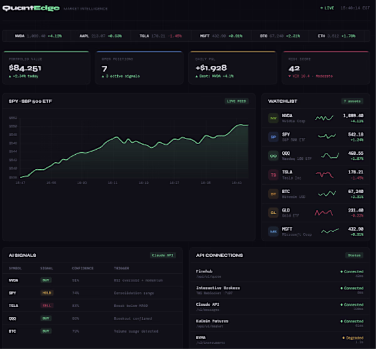This screenshot has height=349, width=376.
Task: Select MSFT in the ticker strip
Action: point(221,36)
